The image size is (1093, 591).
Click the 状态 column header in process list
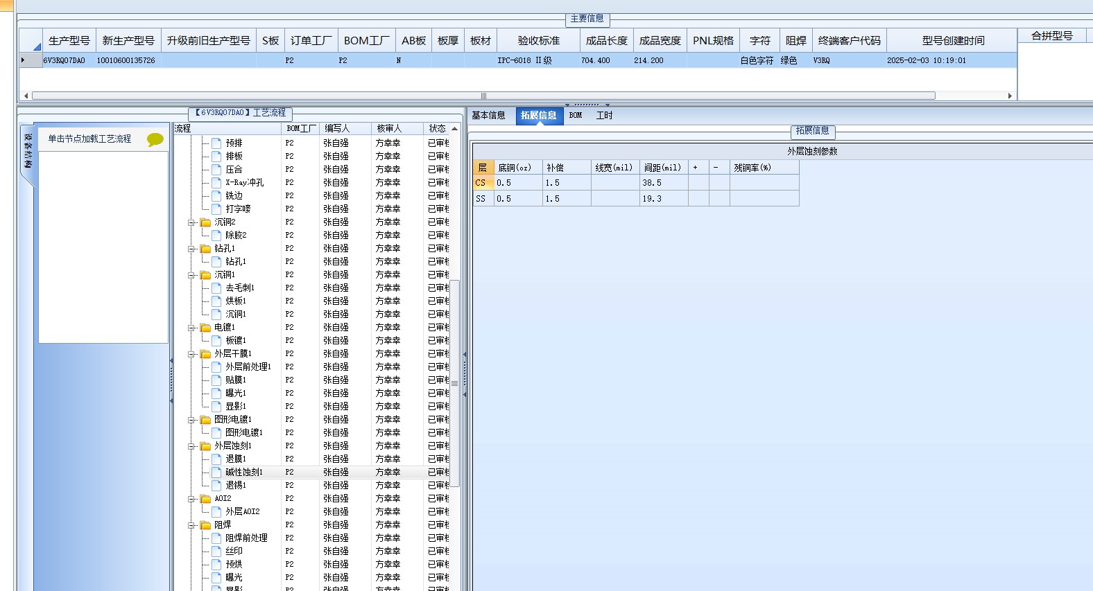pyautogui.click(x=437, y=128)
